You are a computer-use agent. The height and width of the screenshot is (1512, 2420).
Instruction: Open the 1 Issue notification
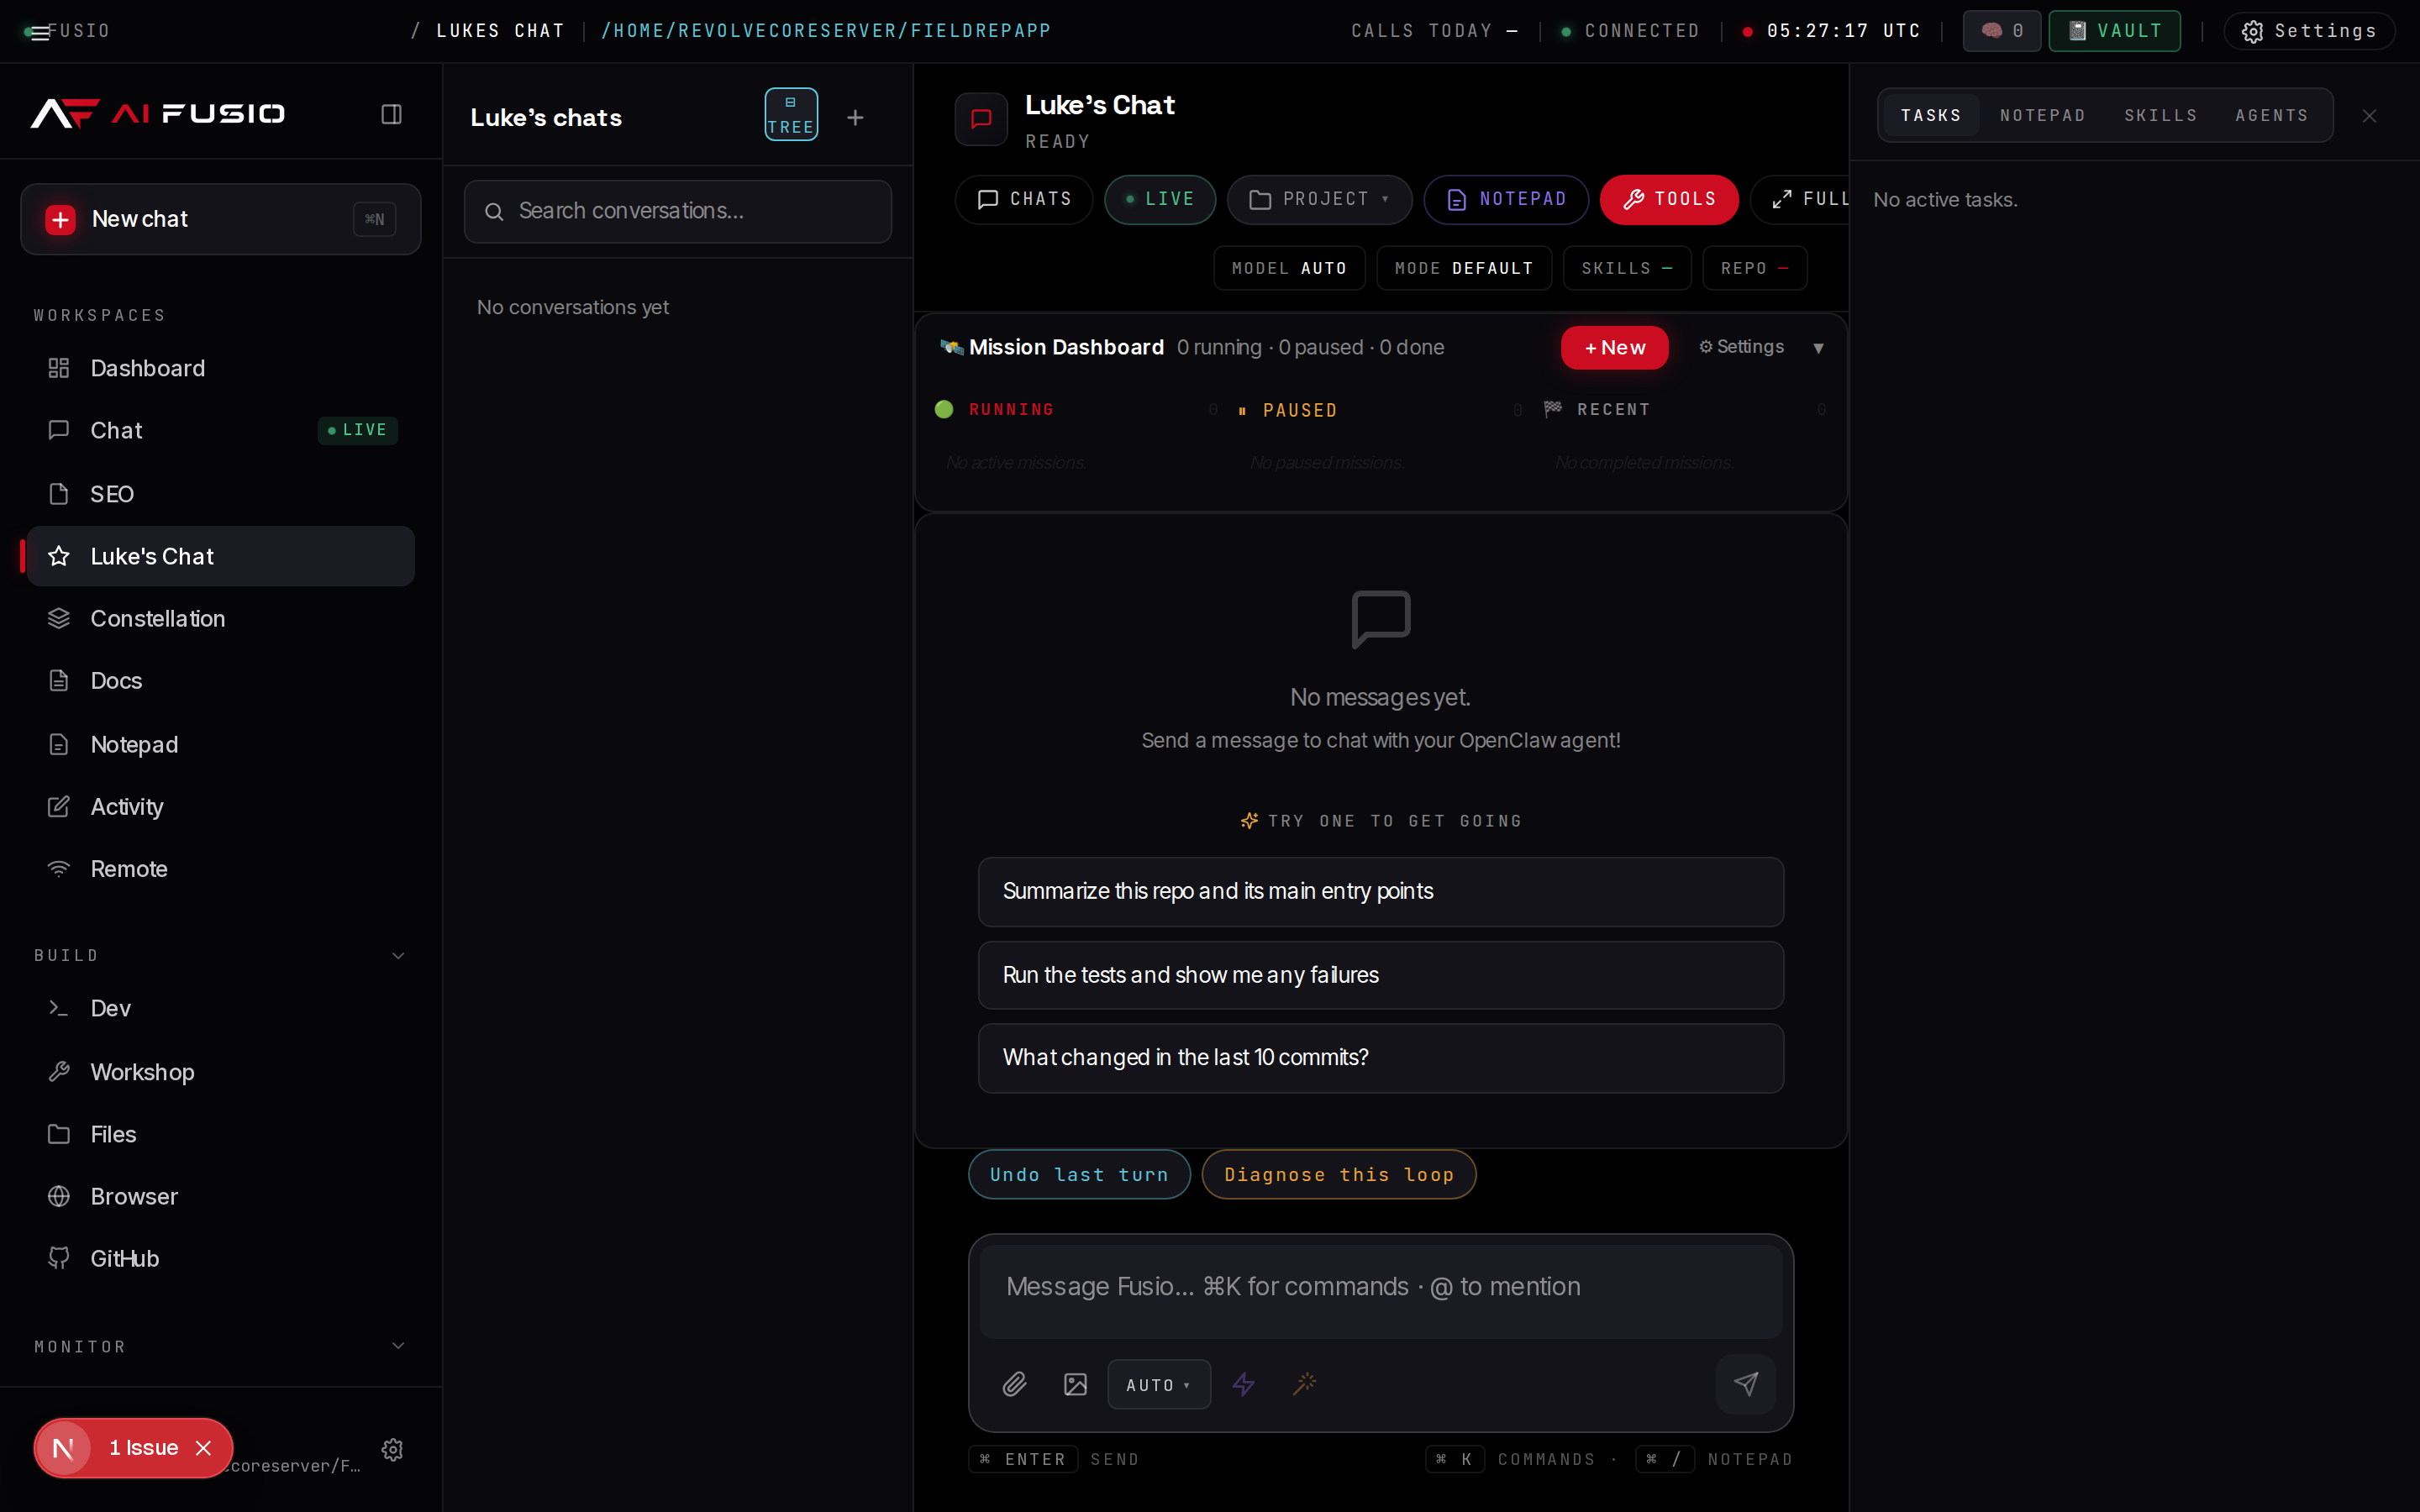(x=143, y=1448)
